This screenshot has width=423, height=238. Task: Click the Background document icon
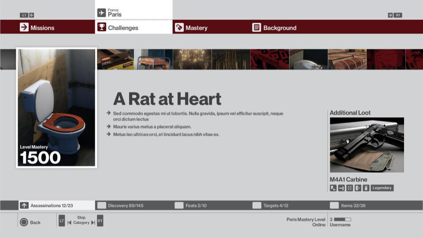point(256,27)
